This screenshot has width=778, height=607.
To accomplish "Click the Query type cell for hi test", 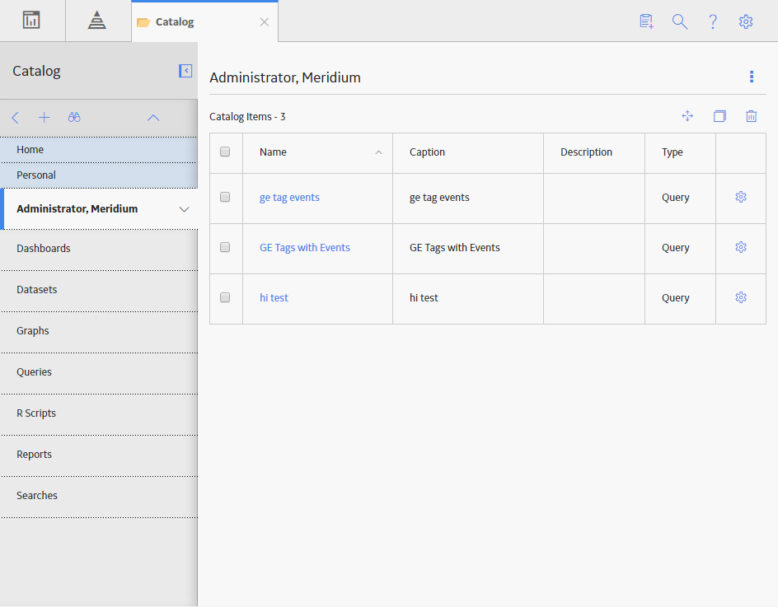I will pyautogui.click(x=680, y=299).
